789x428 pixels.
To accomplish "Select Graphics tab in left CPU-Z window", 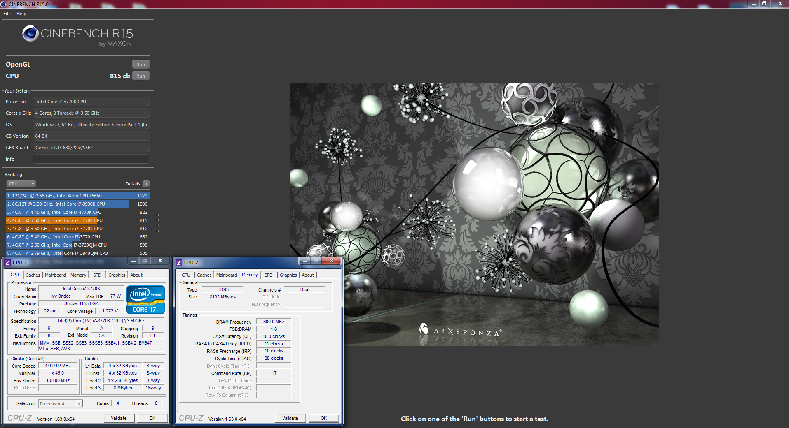I will point(117,275).
